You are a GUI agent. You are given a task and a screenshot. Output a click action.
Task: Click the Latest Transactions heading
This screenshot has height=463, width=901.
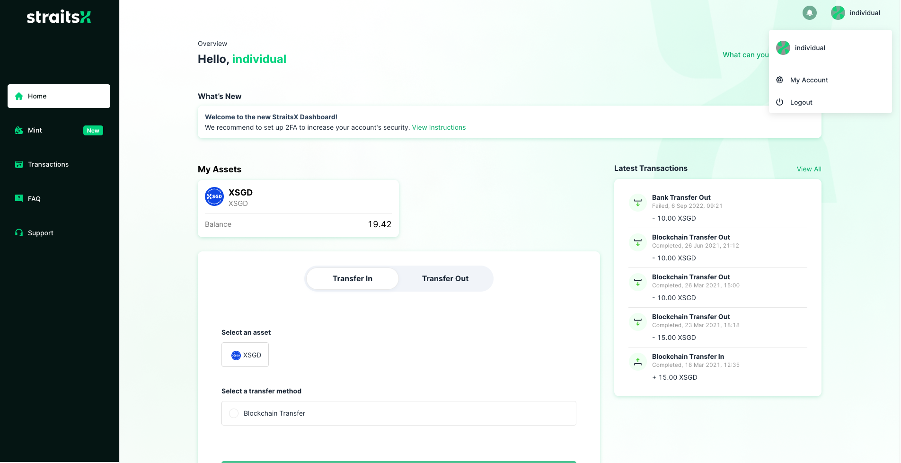(x=651, y=168)
